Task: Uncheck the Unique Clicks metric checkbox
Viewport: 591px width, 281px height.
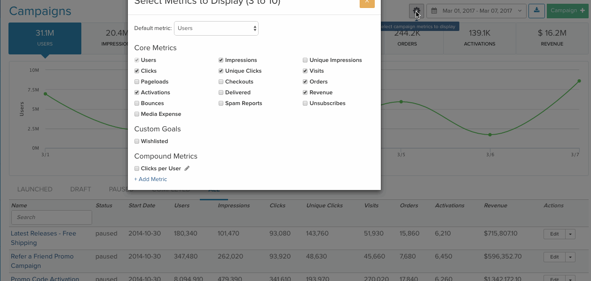Action: pyautogui.click(x=221, y=71)
